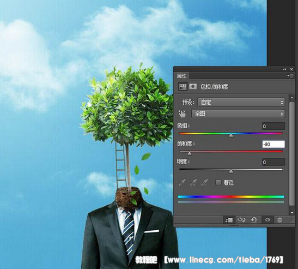Screen dimensions: 298x269
Task: Focus the 饱和度 value field showing -80
Action: point(273,144)
